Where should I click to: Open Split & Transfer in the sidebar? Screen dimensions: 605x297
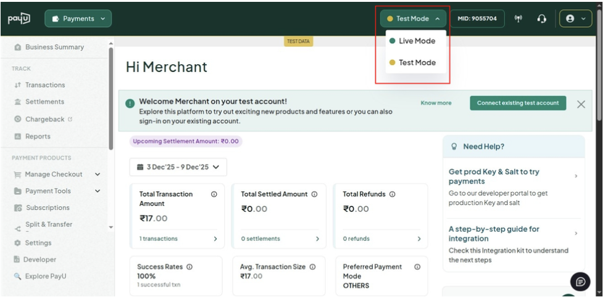point(49,224)
